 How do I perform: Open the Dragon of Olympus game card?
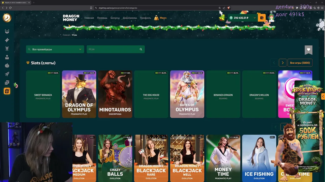coord(79,94)
